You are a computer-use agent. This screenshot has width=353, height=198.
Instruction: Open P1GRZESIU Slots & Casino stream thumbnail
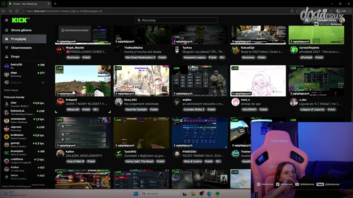pyautogui.click(x=200, y=133)
